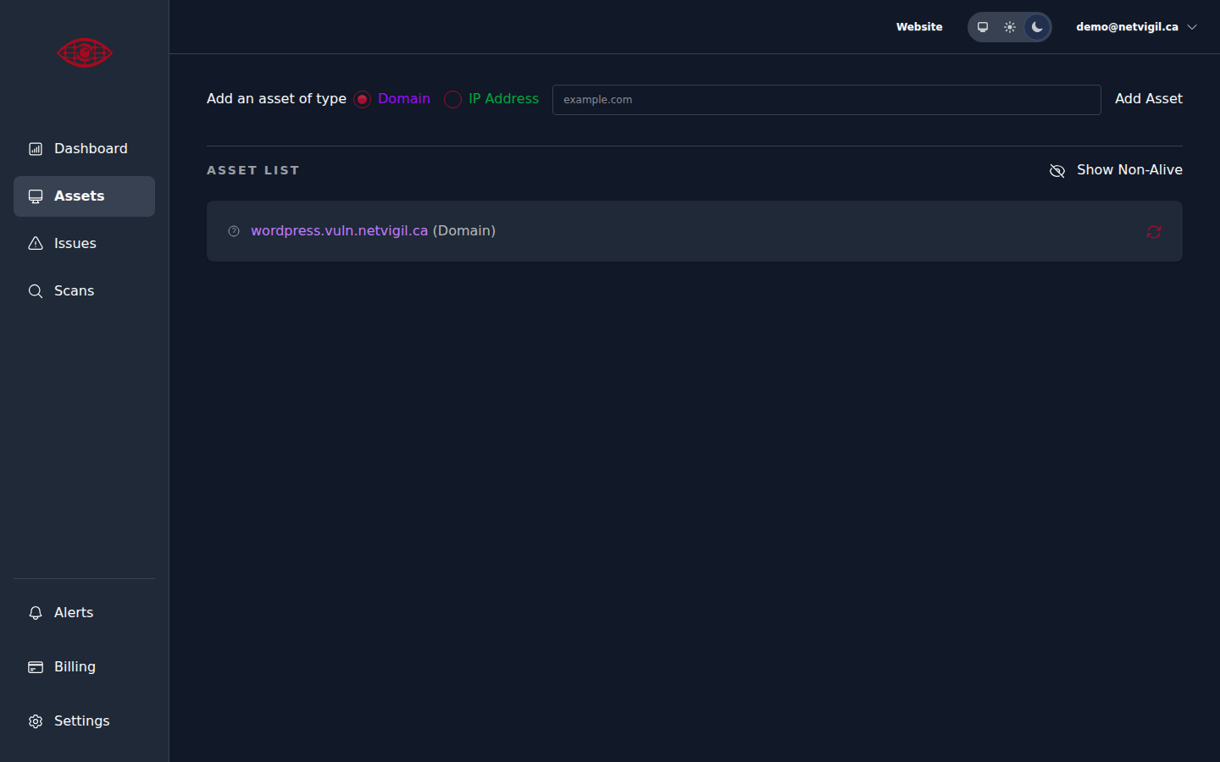
Task: Select the Domain asset type radio
Action: point(363,99)
